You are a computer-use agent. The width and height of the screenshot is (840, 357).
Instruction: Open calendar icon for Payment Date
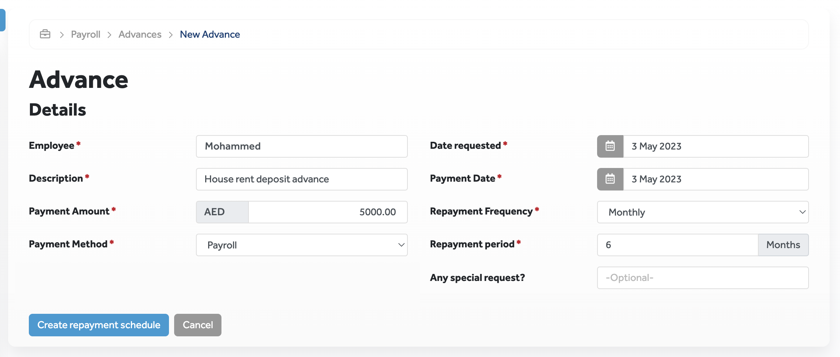[610, 179]
